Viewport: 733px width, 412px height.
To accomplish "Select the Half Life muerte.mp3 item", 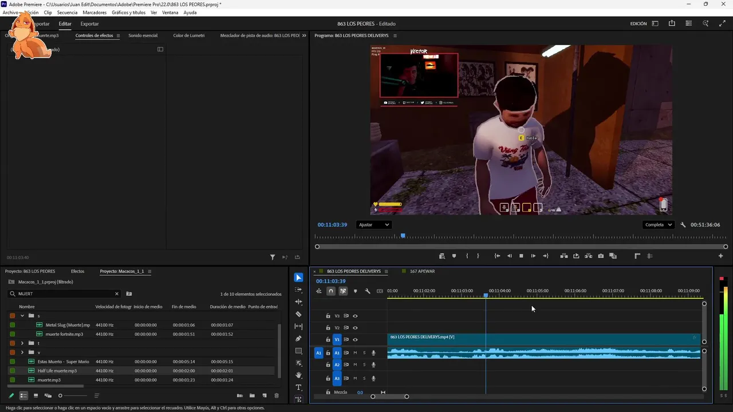I will tap(57, 371).
